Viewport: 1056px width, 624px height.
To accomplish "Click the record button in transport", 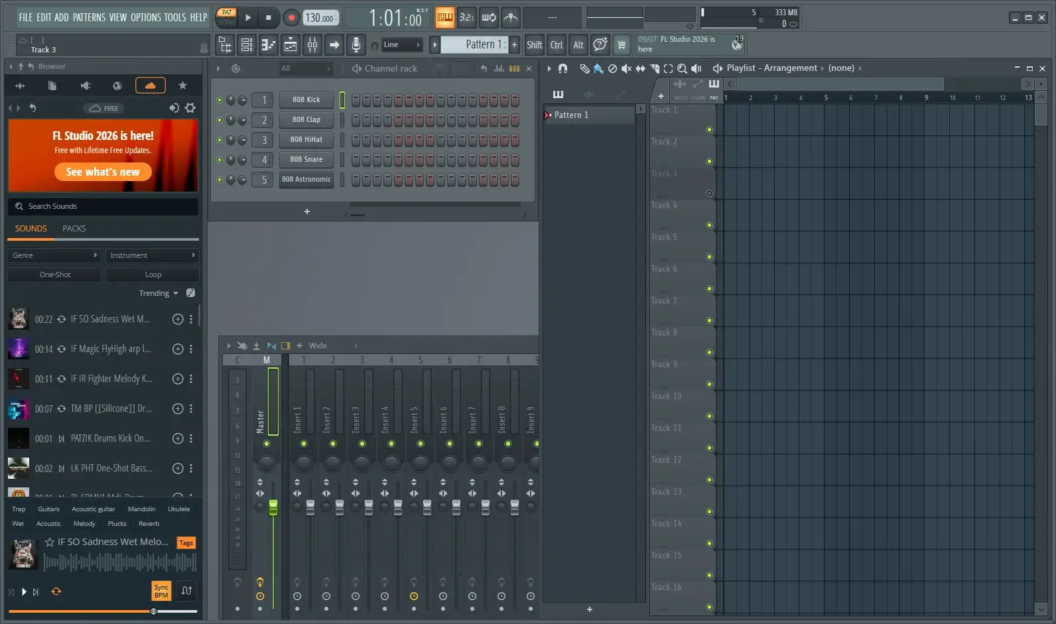I will (291, 18).
